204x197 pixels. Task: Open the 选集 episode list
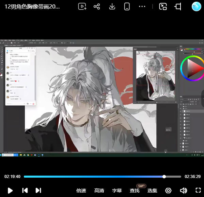click(152, 191)
